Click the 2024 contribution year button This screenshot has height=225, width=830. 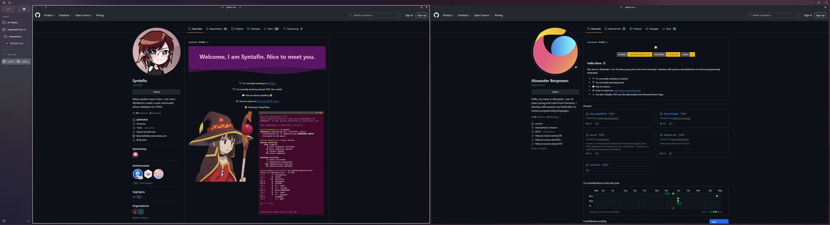[718, 222]
